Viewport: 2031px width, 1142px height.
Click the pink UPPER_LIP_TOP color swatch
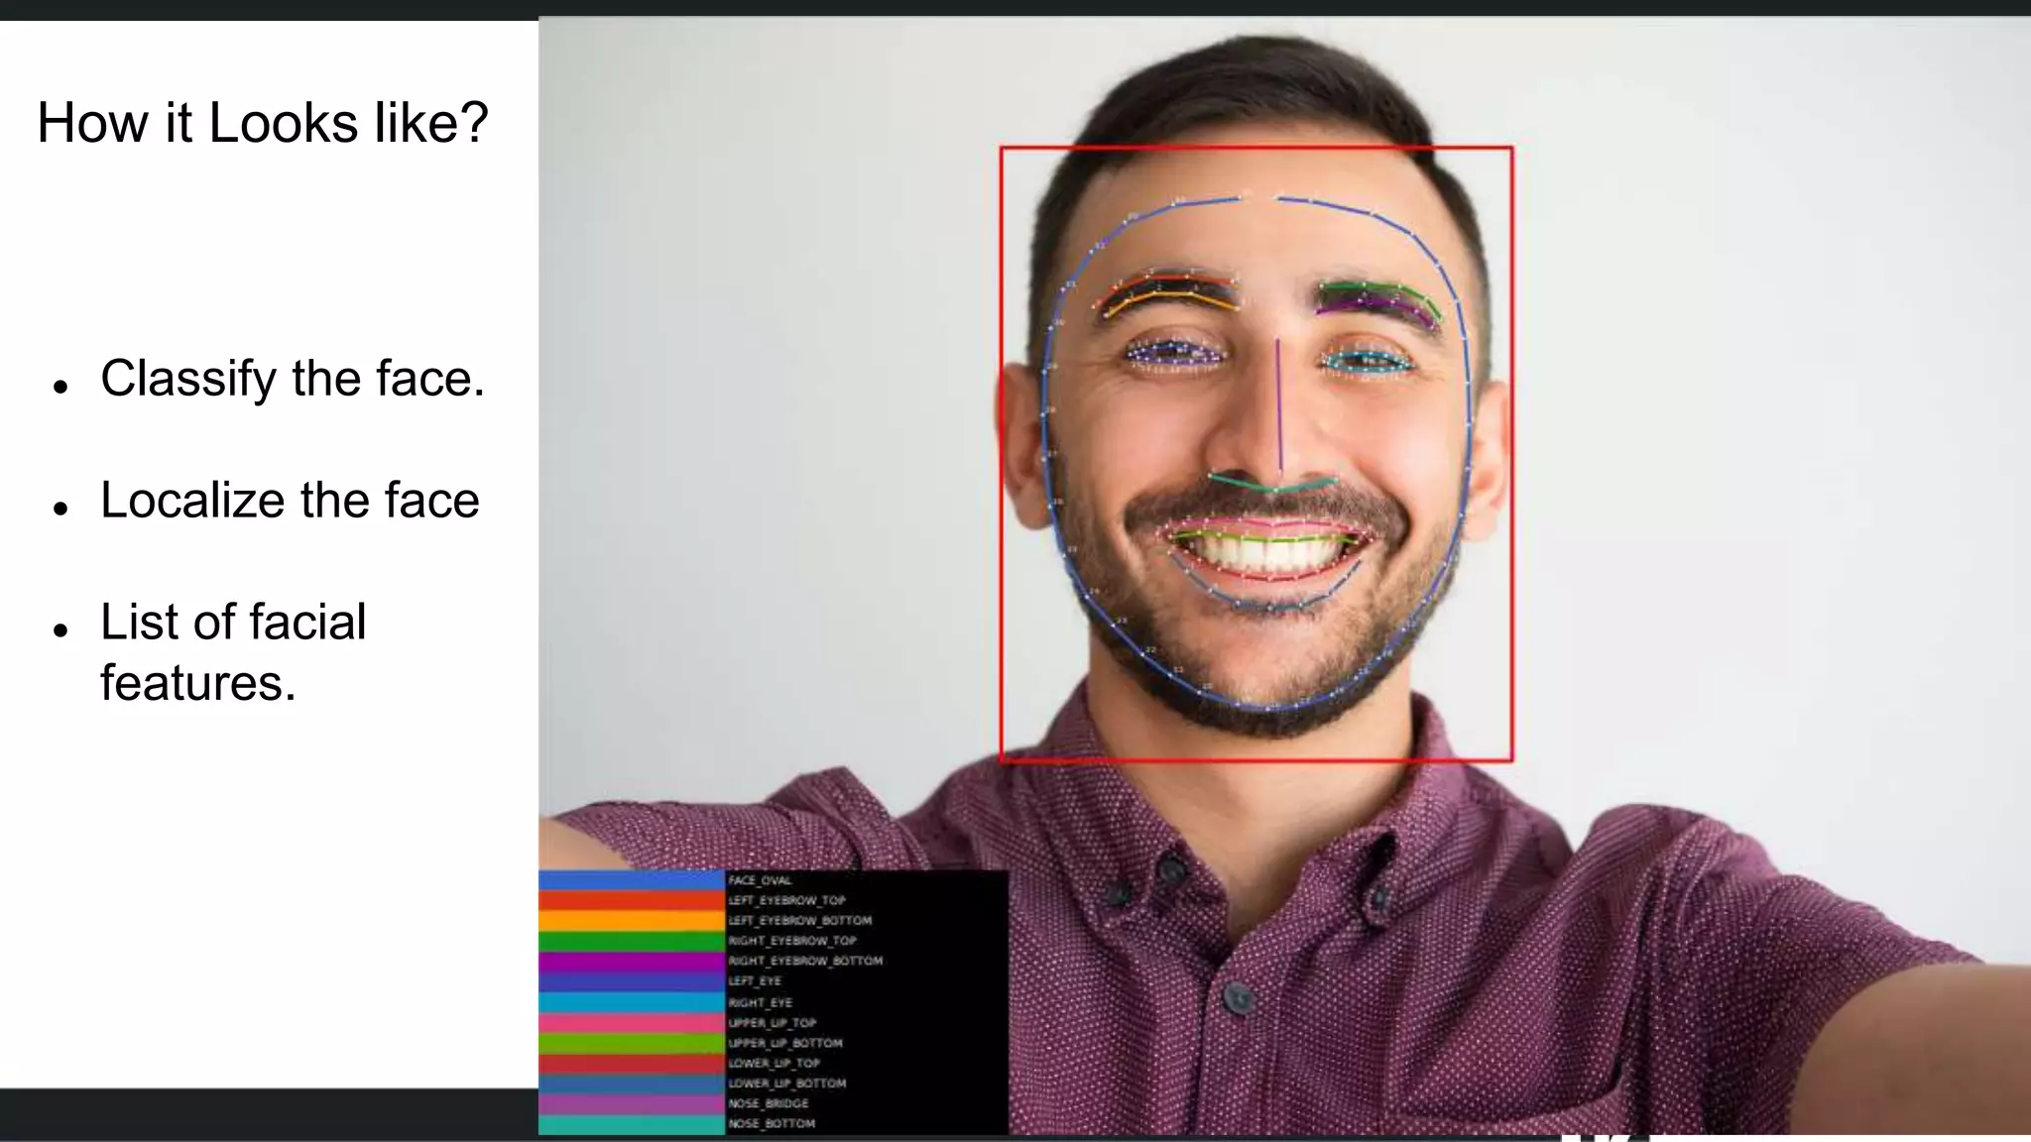click(x=632, y=1022)
